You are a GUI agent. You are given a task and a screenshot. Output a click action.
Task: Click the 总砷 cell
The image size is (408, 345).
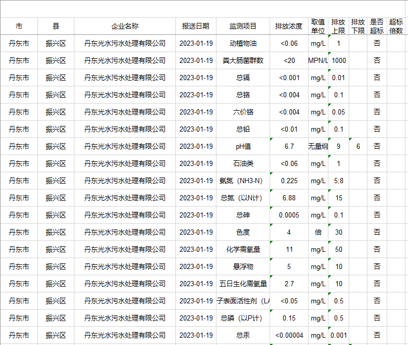(x=243, y=215)
